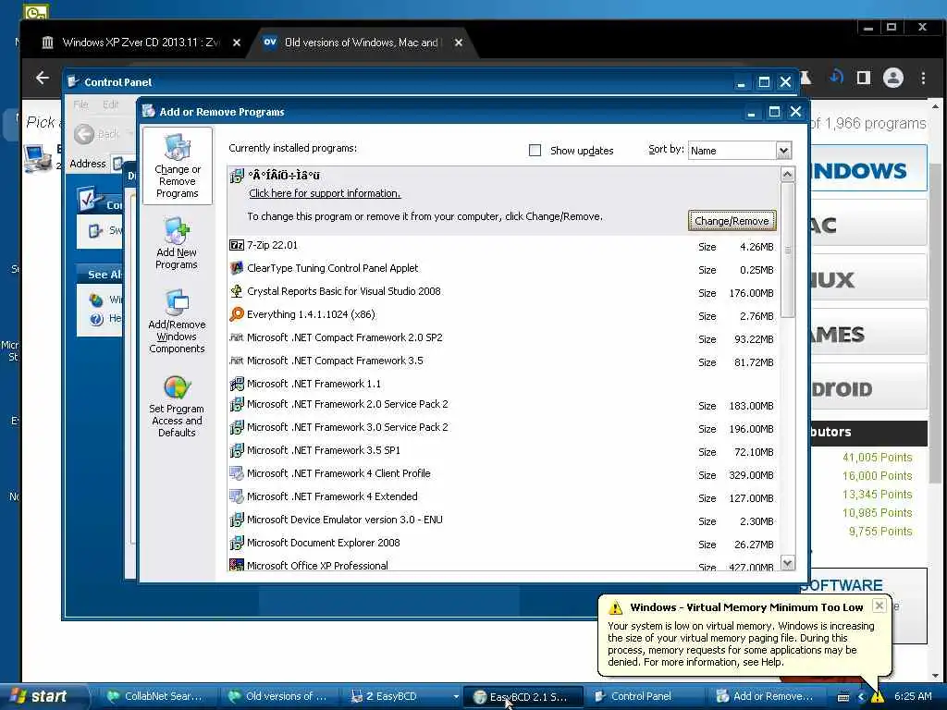The height and width of the screenshot is (710, 947).
Task: Click the taskbar clock 6:25 AM
Action: 913,697
